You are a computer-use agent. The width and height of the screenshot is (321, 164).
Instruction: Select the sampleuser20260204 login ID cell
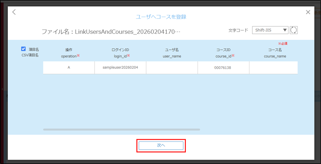120,67
